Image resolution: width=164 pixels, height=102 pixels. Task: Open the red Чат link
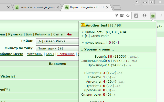pos(69,34)
